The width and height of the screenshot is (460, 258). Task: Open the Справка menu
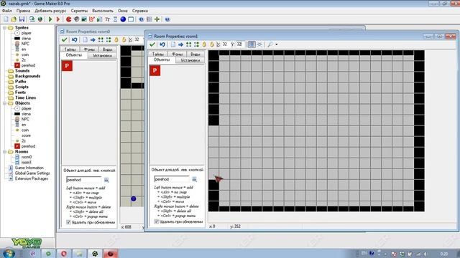[140, 11]
